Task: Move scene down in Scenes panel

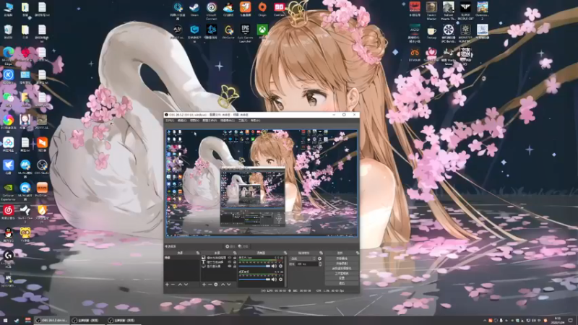Action: [x=186, y=285]
